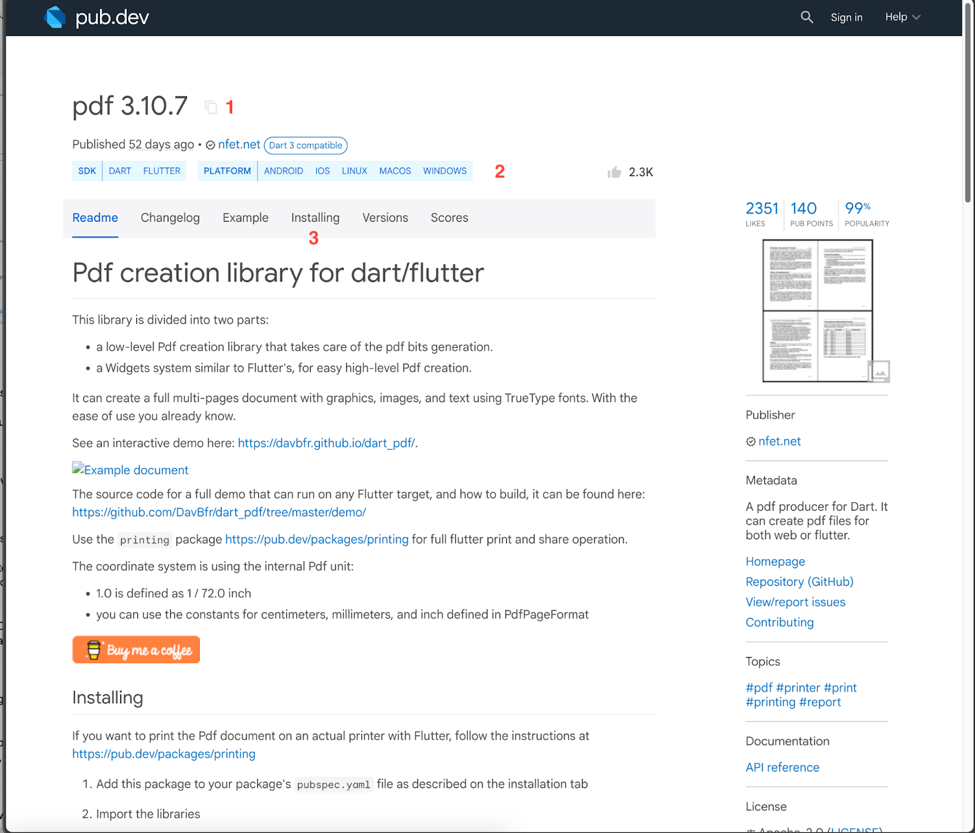Click the 99% popularity score

click(867, 214)
